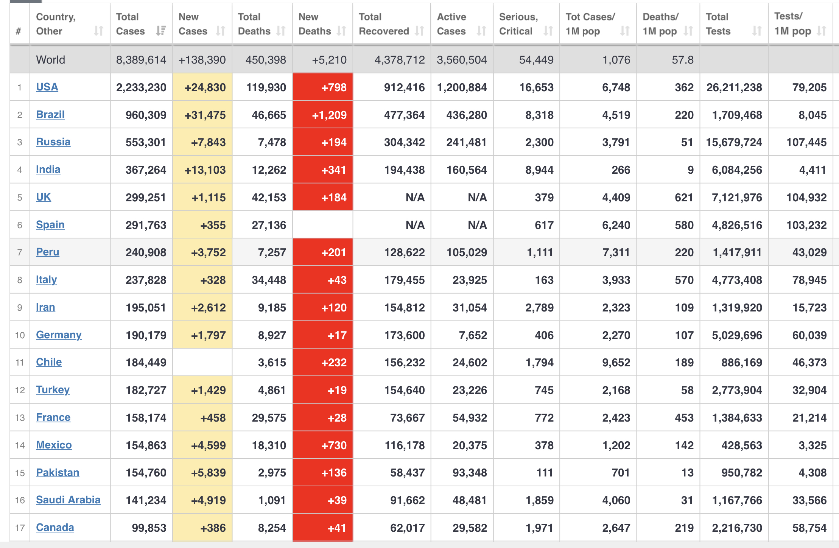Sort by Active Cases arrow icon
The width and height of the screenshot is (839, 548).
click(x=481, y=31)
